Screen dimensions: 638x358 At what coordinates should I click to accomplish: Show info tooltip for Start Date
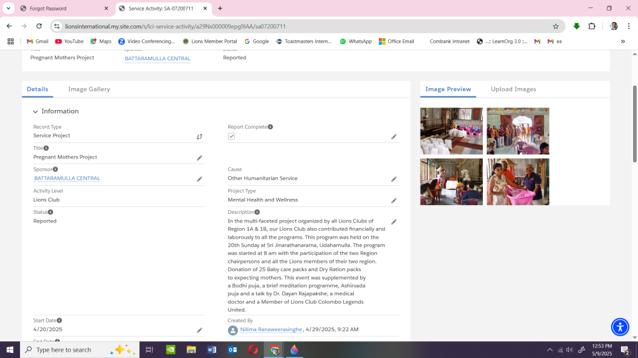59,320
